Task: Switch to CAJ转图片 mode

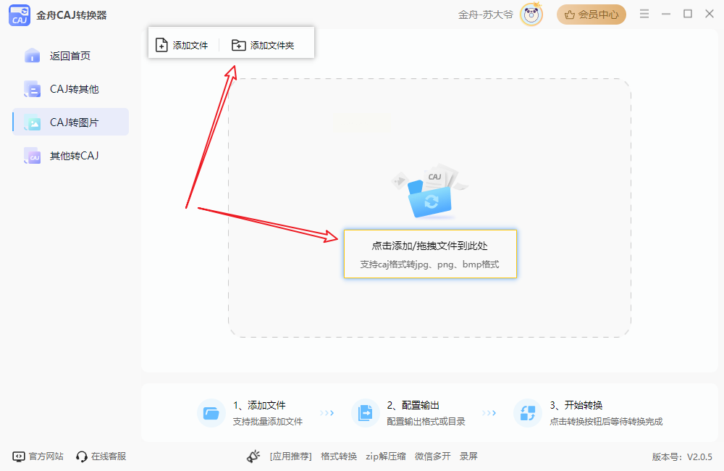Action: point(71,122)
